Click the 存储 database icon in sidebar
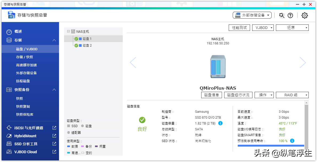The image size is (317, 162). tap(9, 40)
